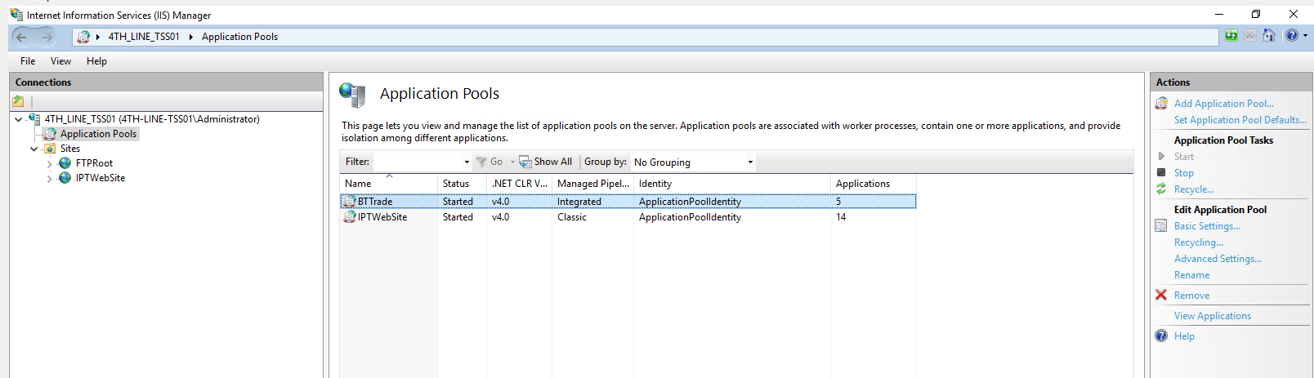Click the Filter text input field
1314x378 pixels.
[x=418, y=162]
